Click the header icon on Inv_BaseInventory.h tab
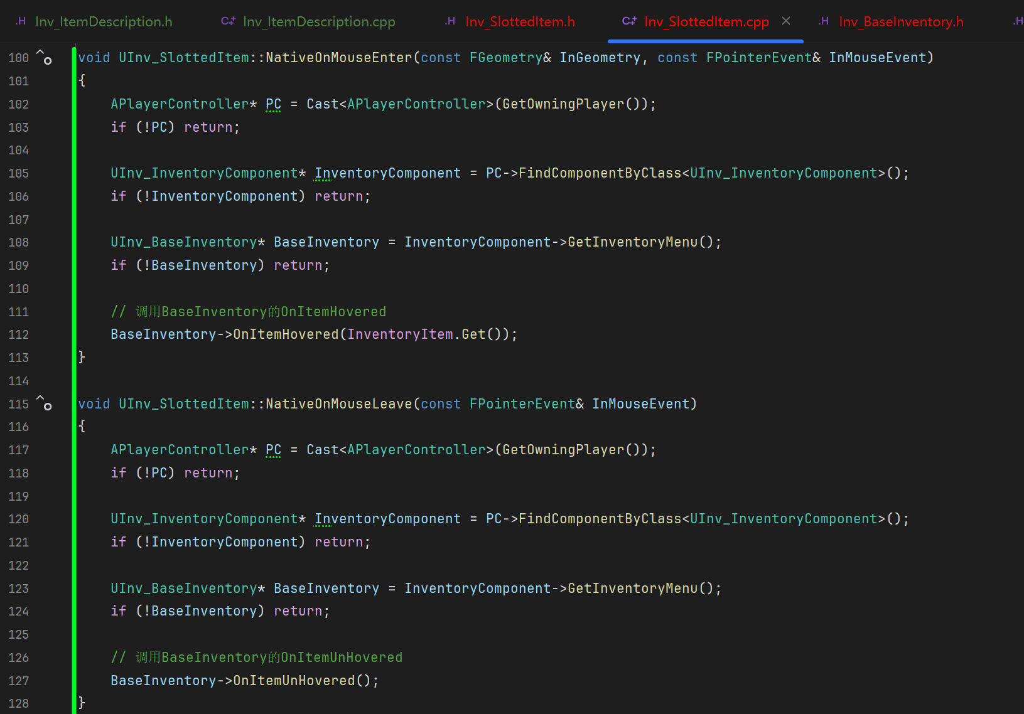Image resolution: width=1024 pixels, height=714 pixels. [824, 21]
